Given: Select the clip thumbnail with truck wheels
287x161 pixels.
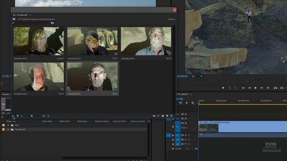Looking at the screenshot, I should pyautogui.click(x=92, y=41).
